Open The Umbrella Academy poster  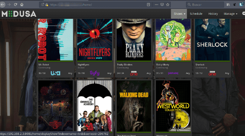click(95, 106)
